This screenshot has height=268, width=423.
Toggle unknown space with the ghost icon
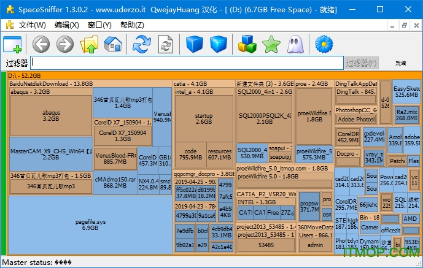point(295,44)
